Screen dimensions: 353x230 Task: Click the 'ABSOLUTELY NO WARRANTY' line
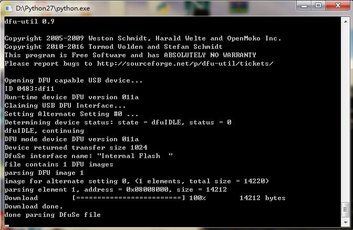(x=130, y=55)
